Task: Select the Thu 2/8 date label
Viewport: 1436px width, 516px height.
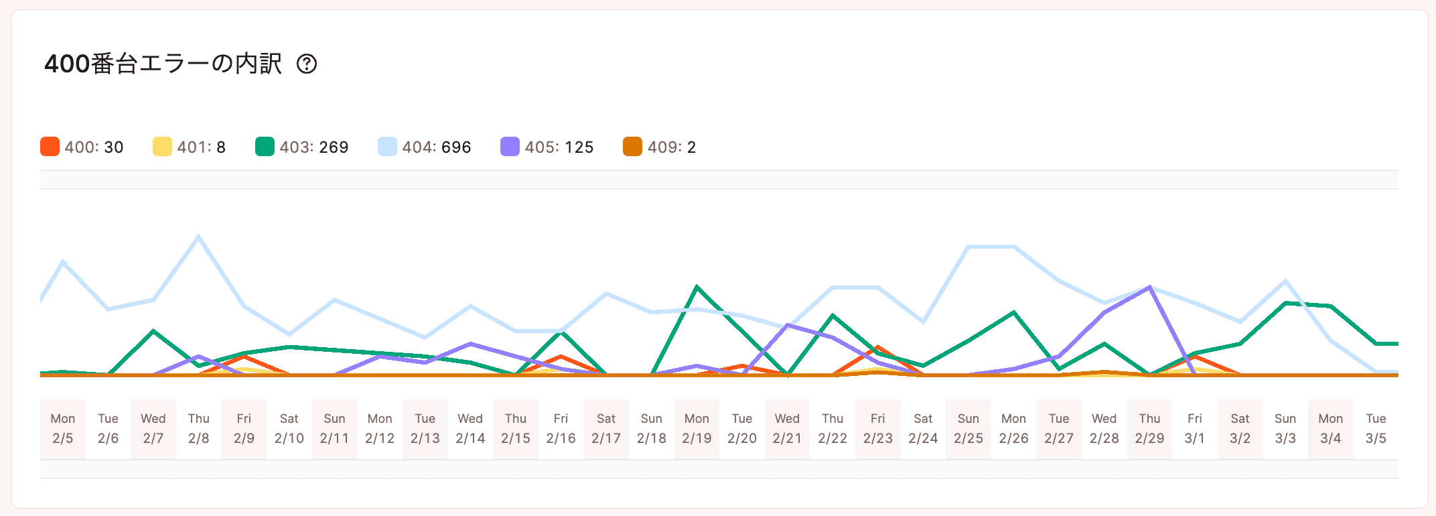Action: coord(199,428)
